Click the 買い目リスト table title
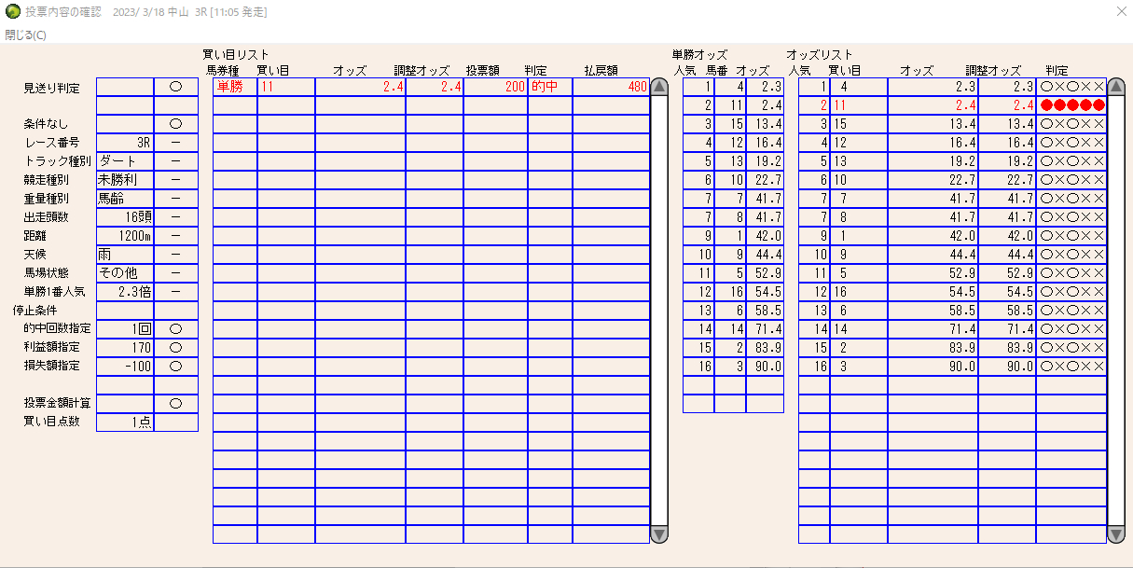The width and height of the screenshot is (1133, 568). point(236,55)
